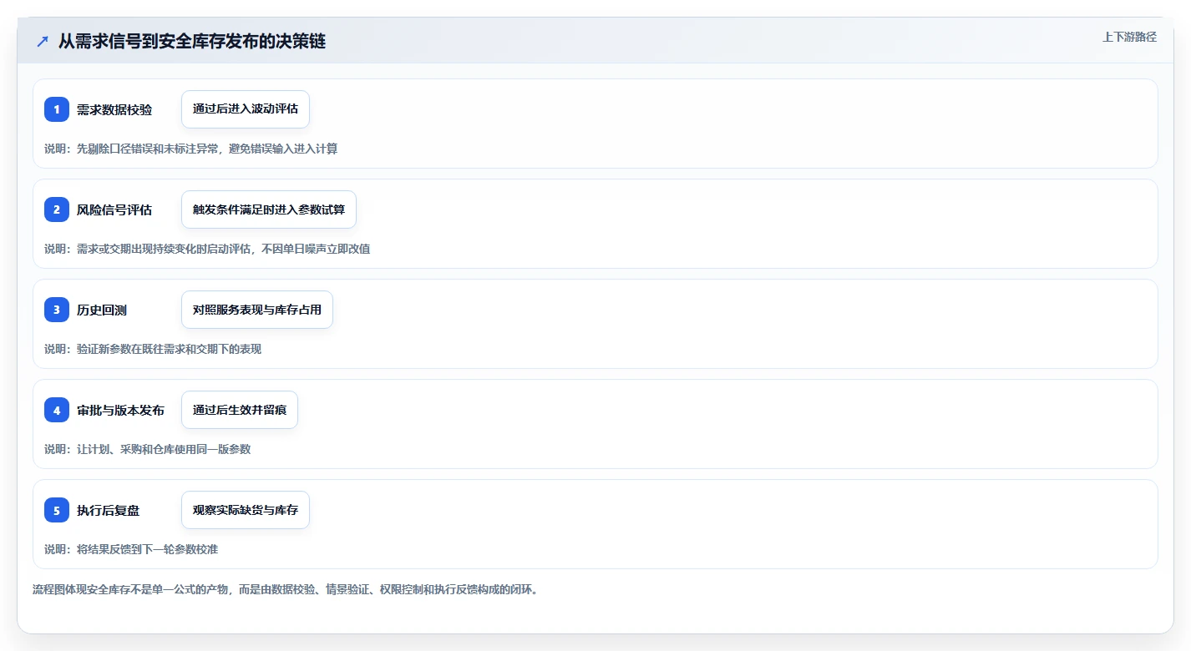The height and width of the screenshot is (651, 1191).
Task: Click the 通过后进入波动评估 chip
Action: pos(246,109)
